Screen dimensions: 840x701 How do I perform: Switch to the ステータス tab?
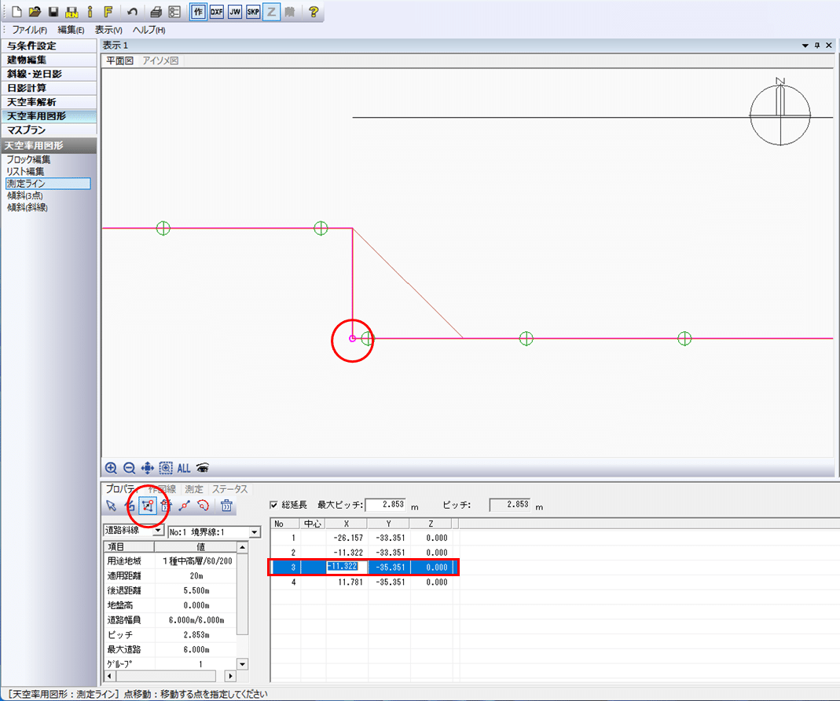click(x=229, y=489)
